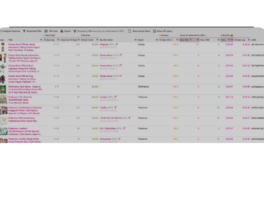Sort by New, FBM column header

click(x=205, y=40)
